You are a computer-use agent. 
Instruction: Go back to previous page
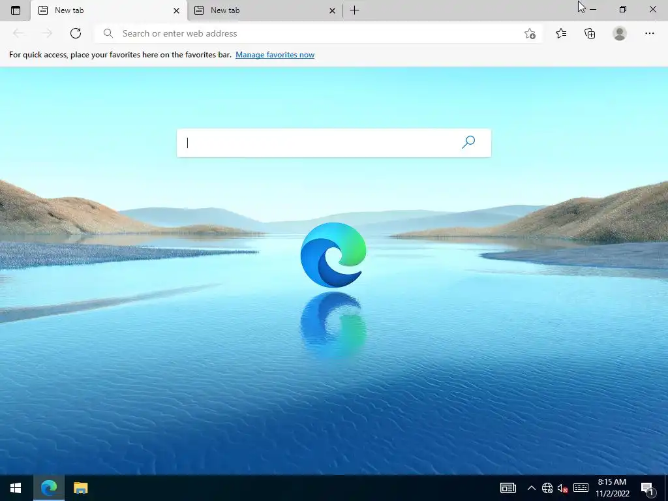pos(18,33)
